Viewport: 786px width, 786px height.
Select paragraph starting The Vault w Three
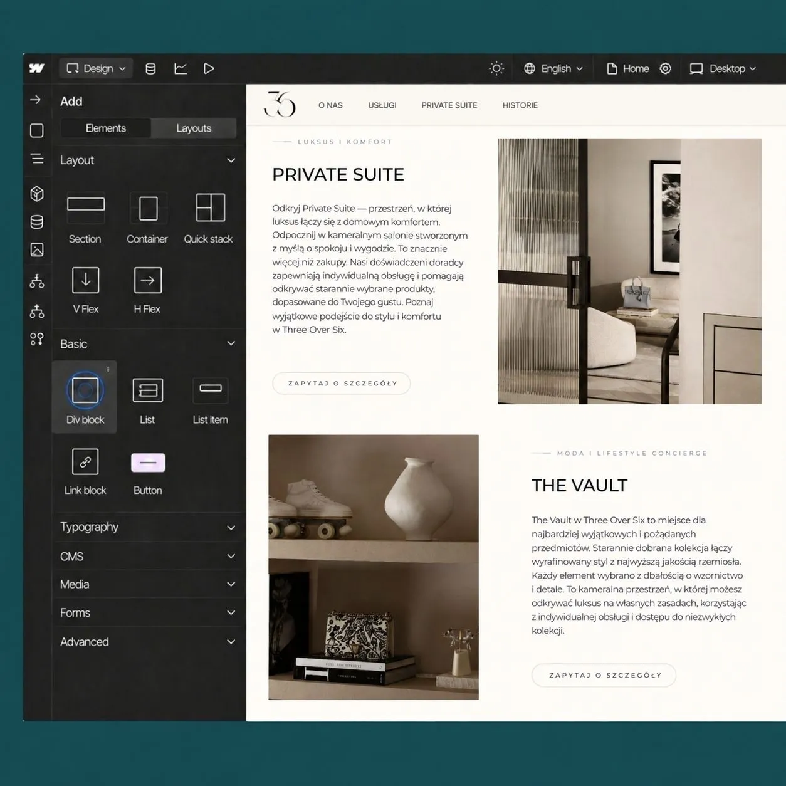[x=639, y=575]
